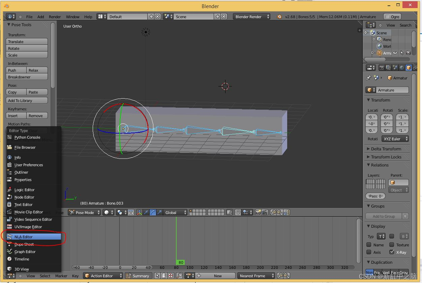Click the Summary filter button in Action Editor

(139, 276)
